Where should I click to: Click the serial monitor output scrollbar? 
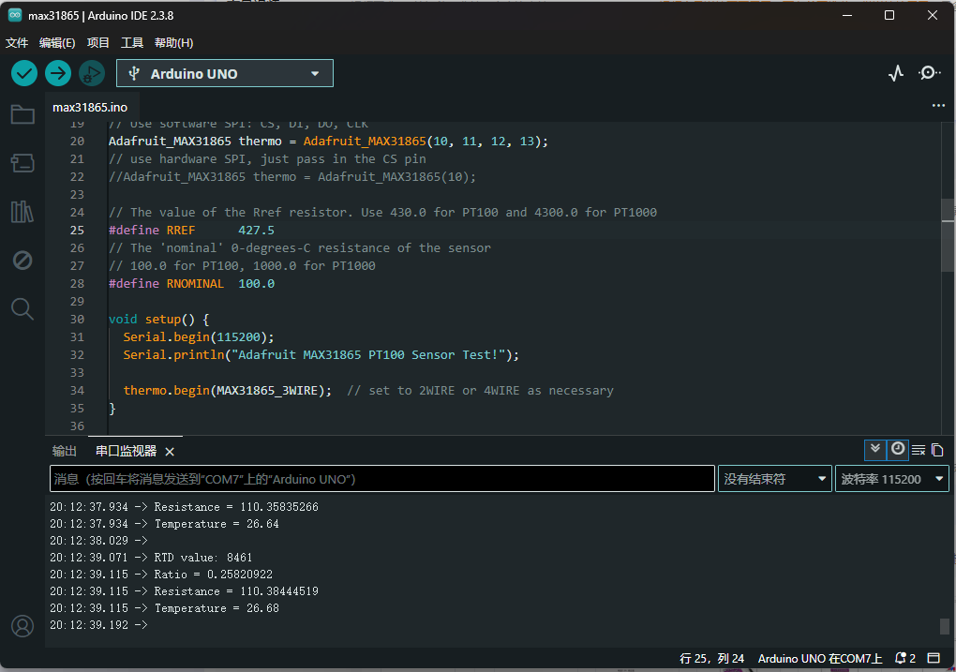tap(945, 626)
